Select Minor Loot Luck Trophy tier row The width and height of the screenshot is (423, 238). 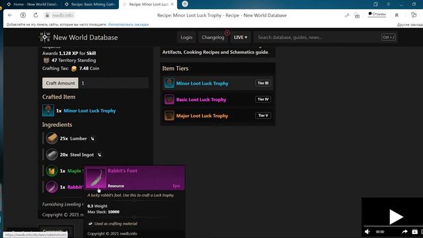click(217, 83)
